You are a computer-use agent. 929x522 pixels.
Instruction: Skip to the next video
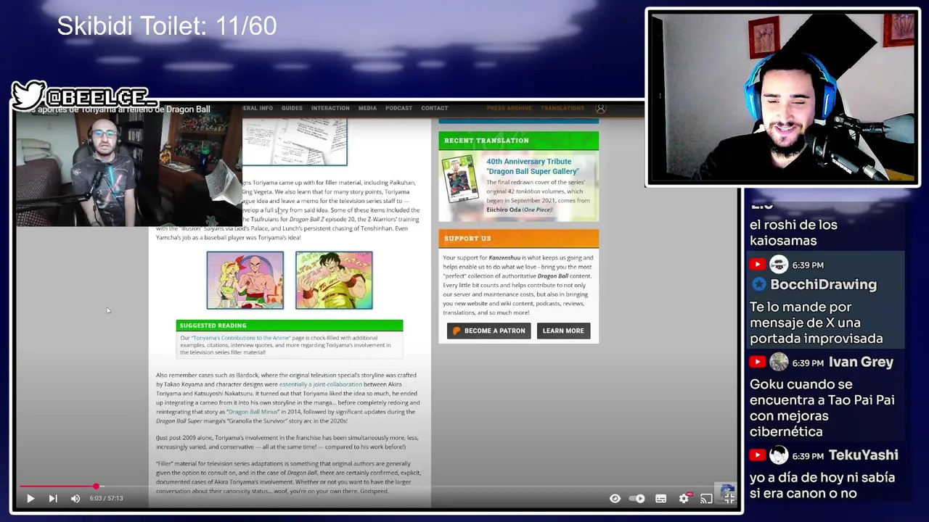[53, 498]
